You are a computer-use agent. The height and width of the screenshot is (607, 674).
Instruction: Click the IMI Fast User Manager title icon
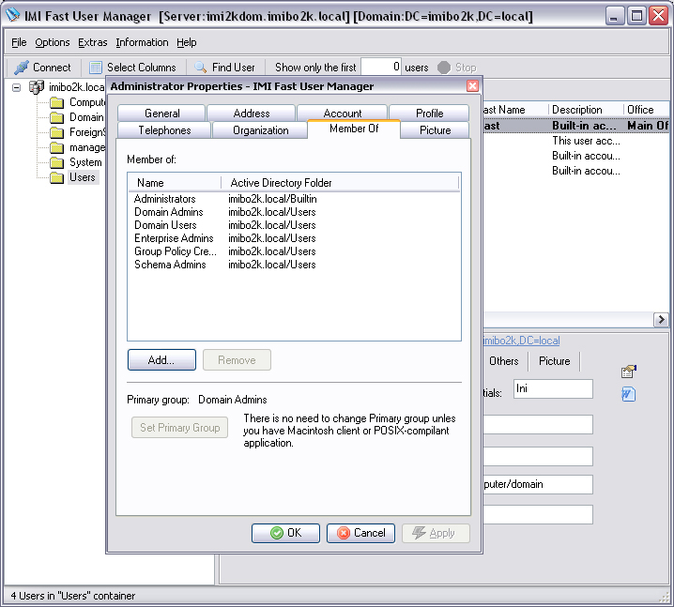coord(13,15)
